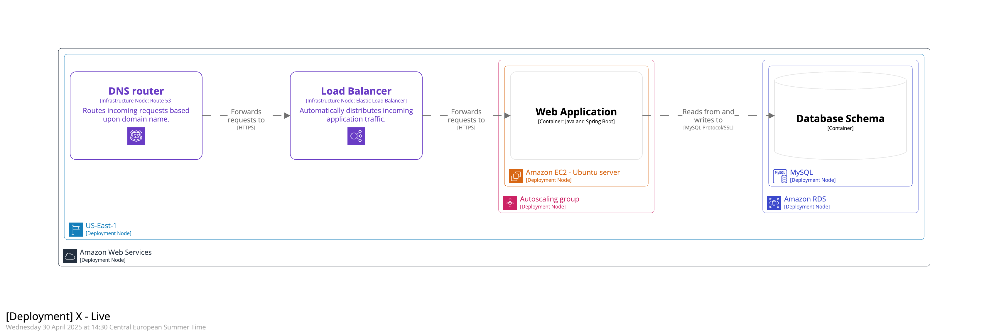Select the Database Schema cylinder
Image resolution: width=989 pixels, height=335 pixels.
pyautogui.click(x=840, y=116)
